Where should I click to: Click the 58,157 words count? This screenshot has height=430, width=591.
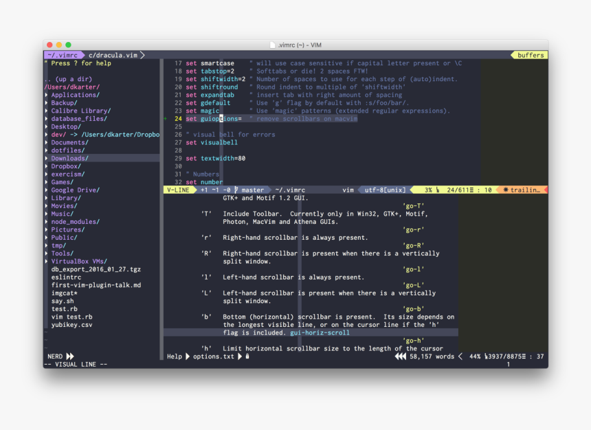432,356
